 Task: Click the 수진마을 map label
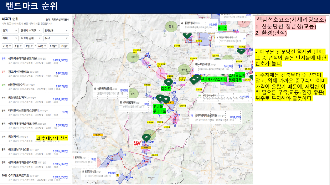pos(199,41)
